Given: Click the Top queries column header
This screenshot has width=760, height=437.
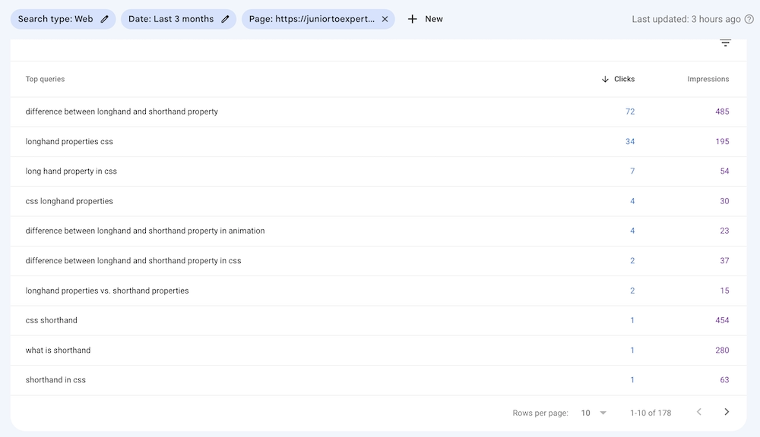Looking at the screenshot, I should [x=45, y=79].
